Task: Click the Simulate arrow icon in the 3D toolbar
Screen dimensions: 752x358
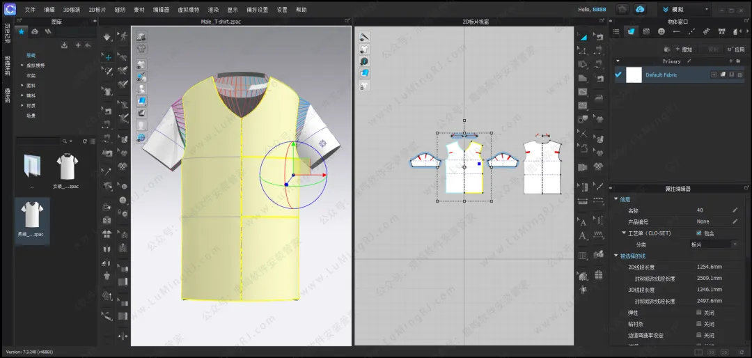Action: pos(107,37)
